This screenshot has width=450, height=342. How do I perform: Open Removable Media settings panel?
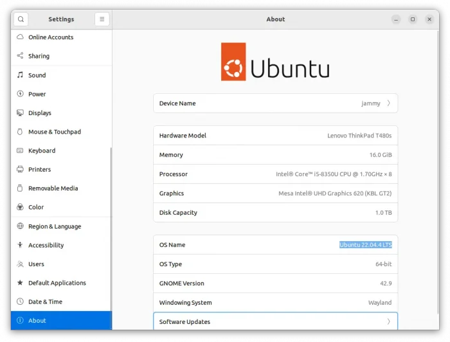(53, 188)
